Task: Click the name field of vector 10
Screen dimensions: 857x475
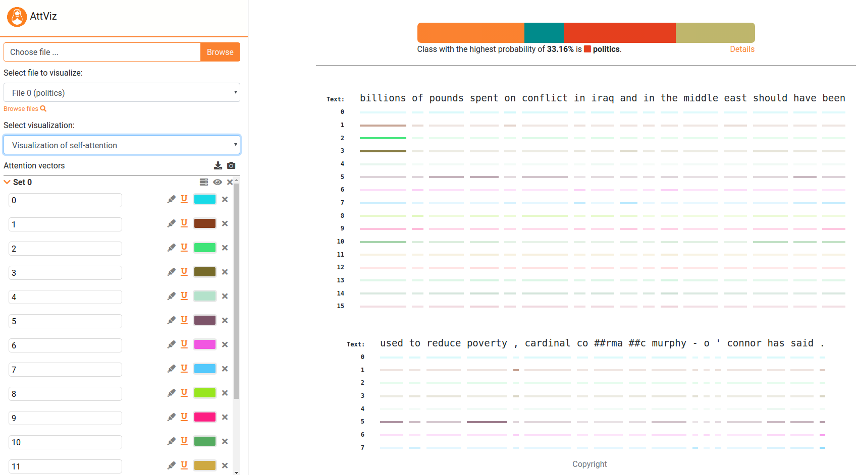Action: 65,442
